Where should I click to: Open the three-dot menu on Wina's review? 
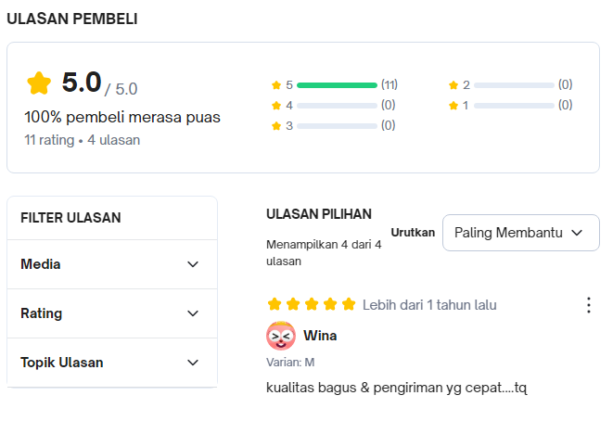click(588, 305)
